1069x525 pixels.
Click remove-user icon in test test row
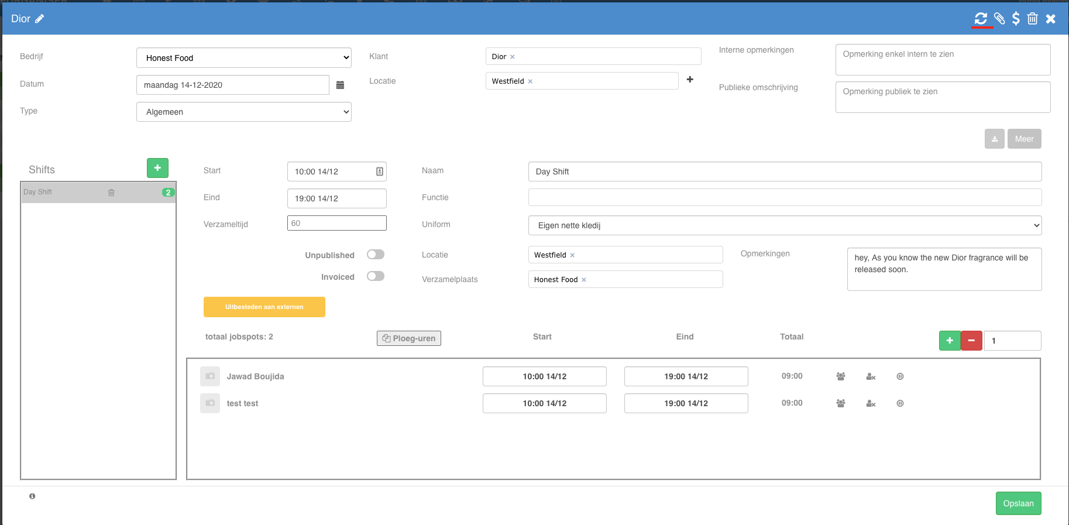point(871,403)
